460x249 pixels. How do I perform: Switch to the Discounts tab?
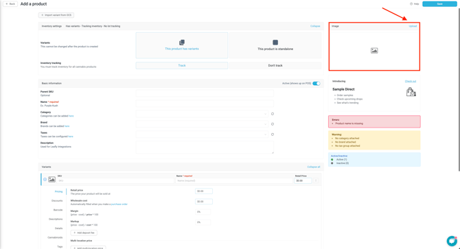(x=57, y=201)
